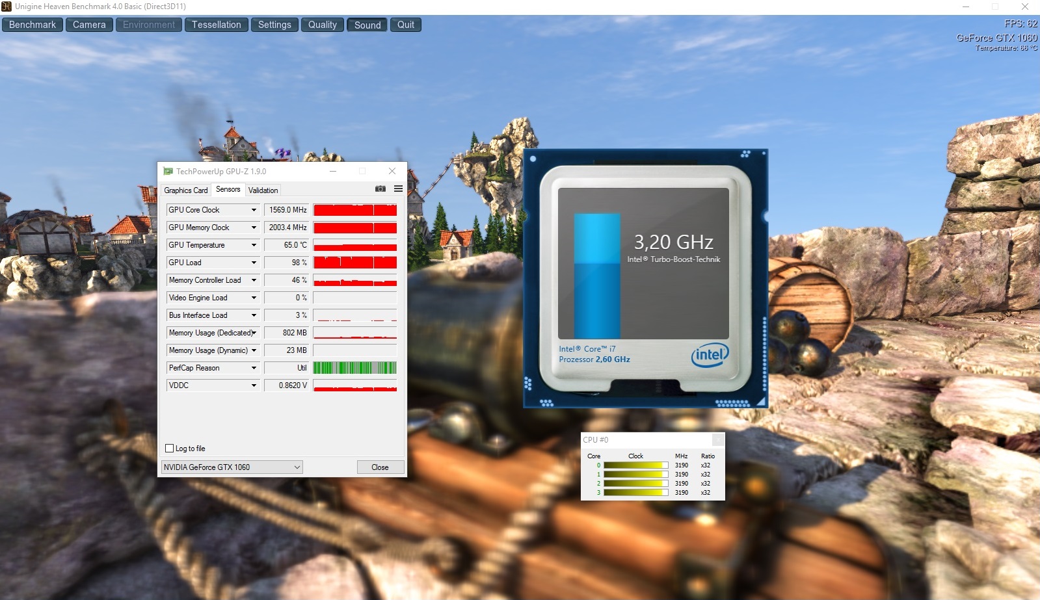Viewport: 1040px width, 600px height.
Task: Click the greyed Environment menu button
Action: click(149, 25)
